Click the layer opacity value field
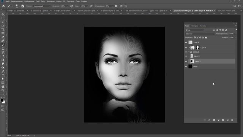The height and width of the screenshot is (137, 243). [x=232, y=34]
